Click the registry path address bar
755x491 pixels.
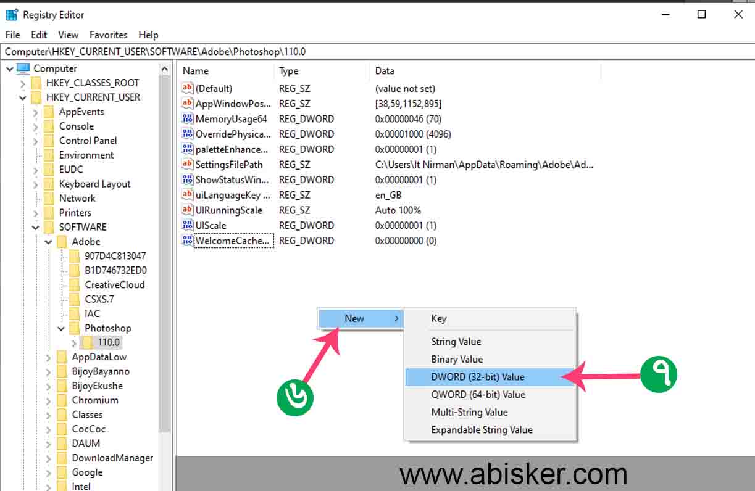[377, 52]
